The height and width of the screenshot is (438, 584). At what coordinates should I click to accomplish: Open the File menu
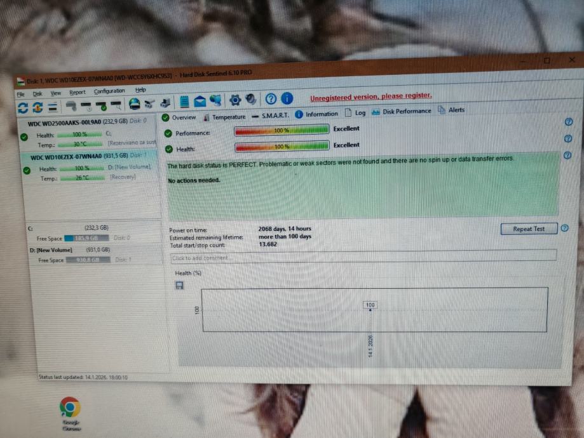21,94
